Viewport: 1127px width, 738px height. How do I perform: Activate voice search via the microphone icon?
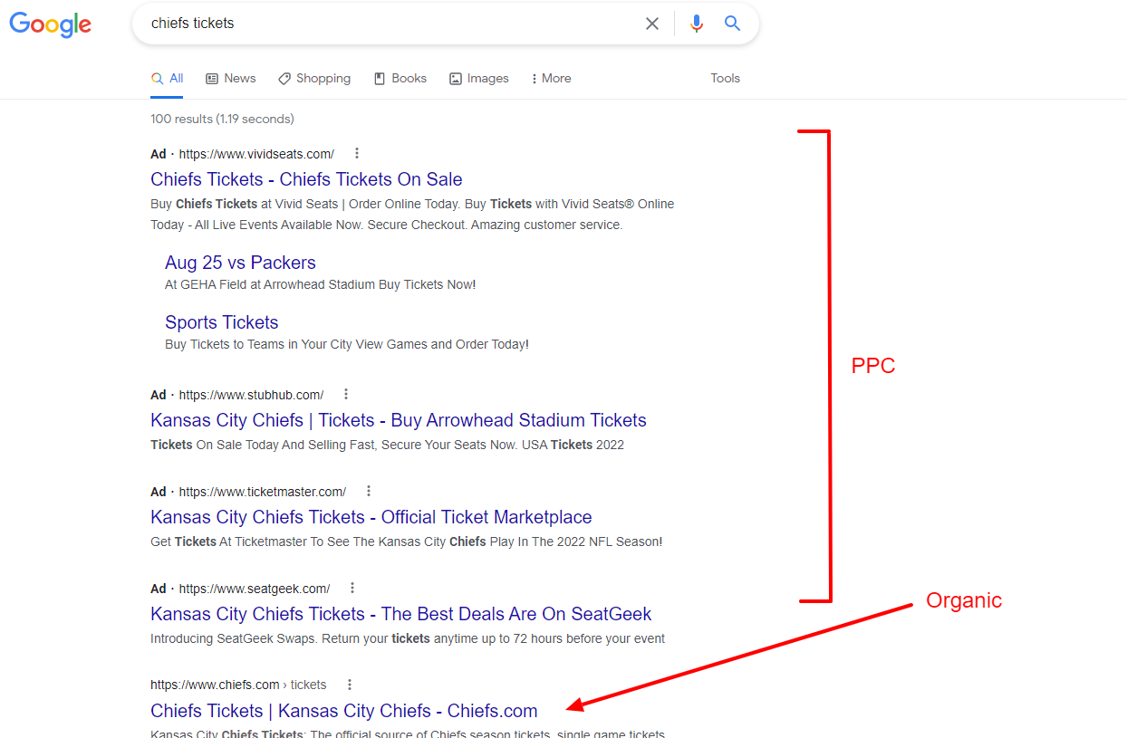[696, 24]
